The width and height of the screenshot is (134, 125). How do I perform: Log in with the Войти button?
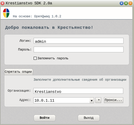click(x=45, y=118)
